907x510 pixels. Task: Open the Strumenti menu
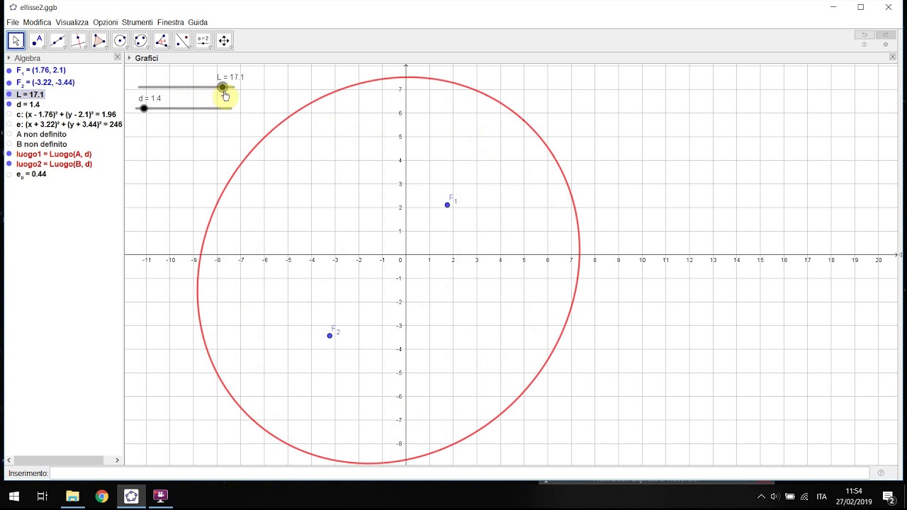(x=137, y=23)
